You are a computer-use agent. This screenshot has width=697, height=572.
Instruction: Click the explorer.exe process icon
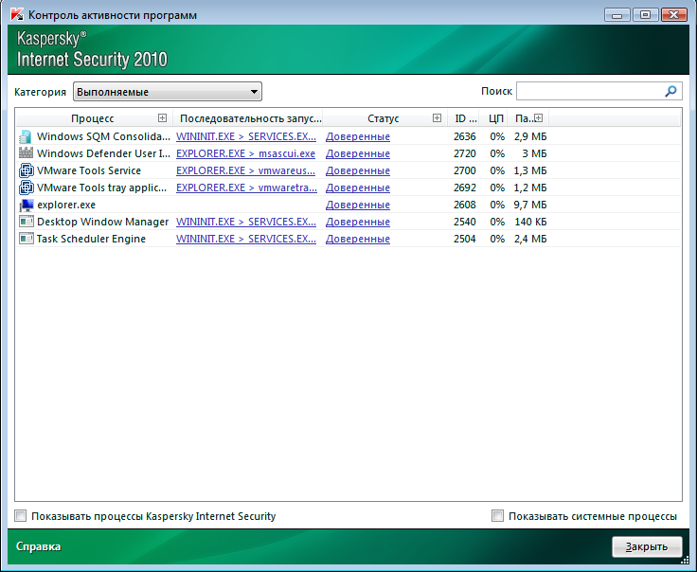coord(26,205)
